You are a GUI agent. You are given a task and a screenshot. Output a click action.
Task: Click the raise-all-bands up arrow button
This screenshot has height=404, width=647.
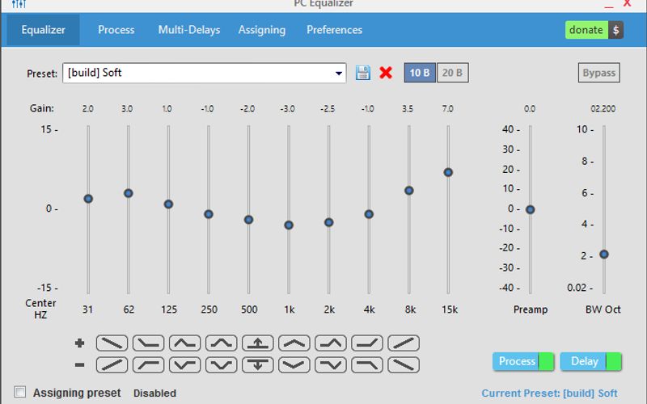click(x=257, y=343)
